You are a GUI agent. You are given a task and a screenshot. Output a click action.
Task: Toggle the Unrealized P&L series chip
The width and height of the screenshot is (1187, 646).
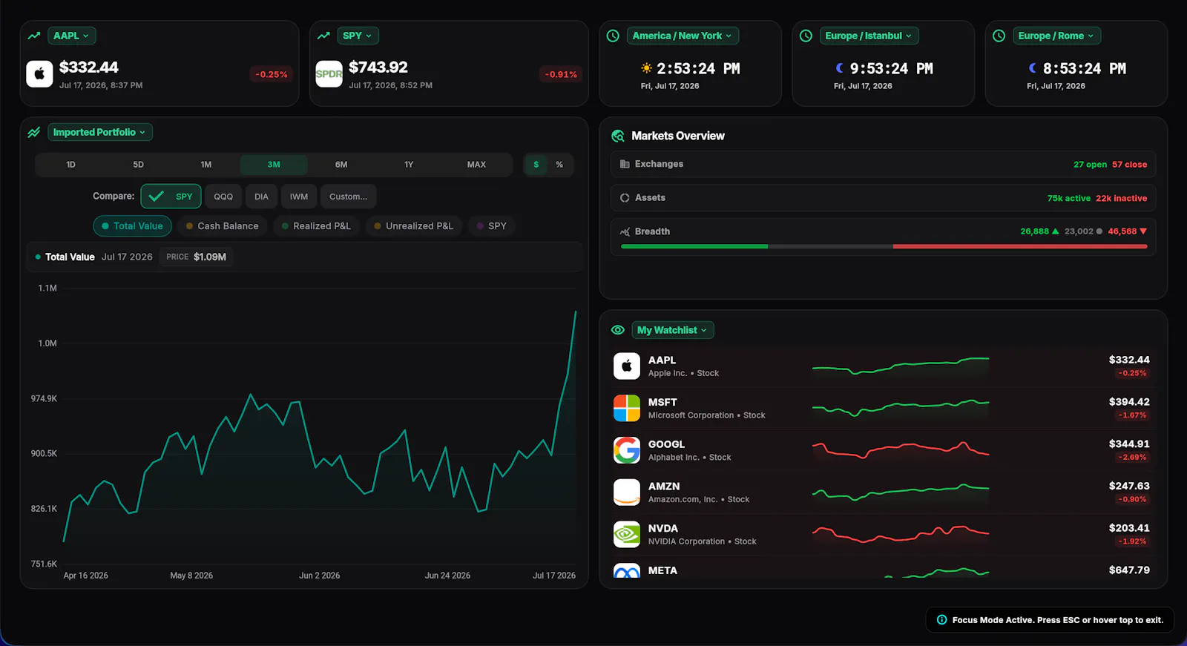(414, 226)
